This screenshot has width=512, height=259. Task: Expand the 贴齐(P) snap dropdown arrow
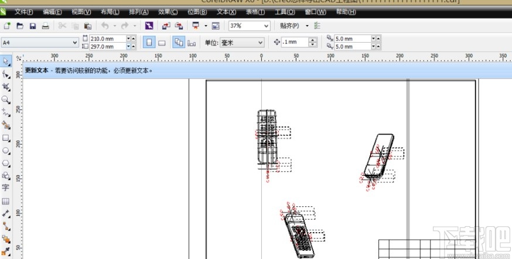pyautogui.click(x=307, y=26)
